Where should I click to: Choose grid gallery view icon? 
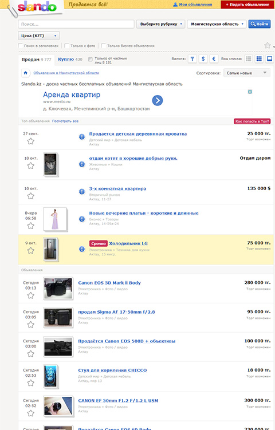click(259, 58)
